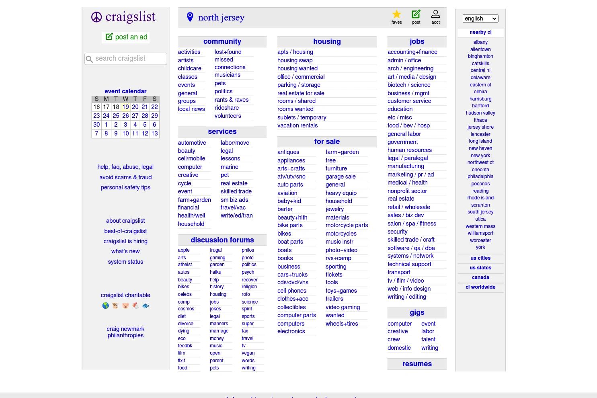Select highlighted date 19 in event calendar
Screen dimensions: 597x398
[x=125, y=107]
